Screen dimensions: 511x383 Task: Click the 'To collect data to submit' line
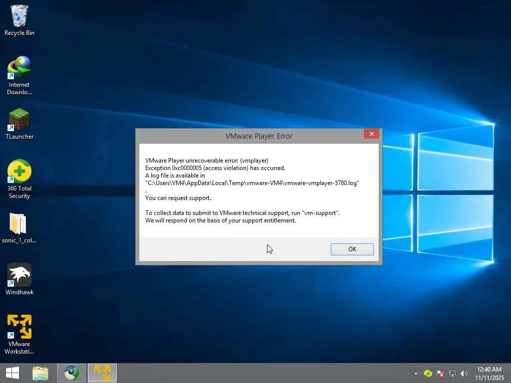tap(243, 213)
